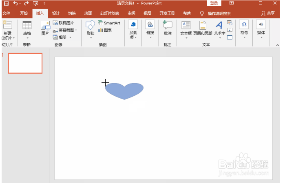Start slideshow from beginning icon
This screenshot has width=285, height=183.
[36, 3]
